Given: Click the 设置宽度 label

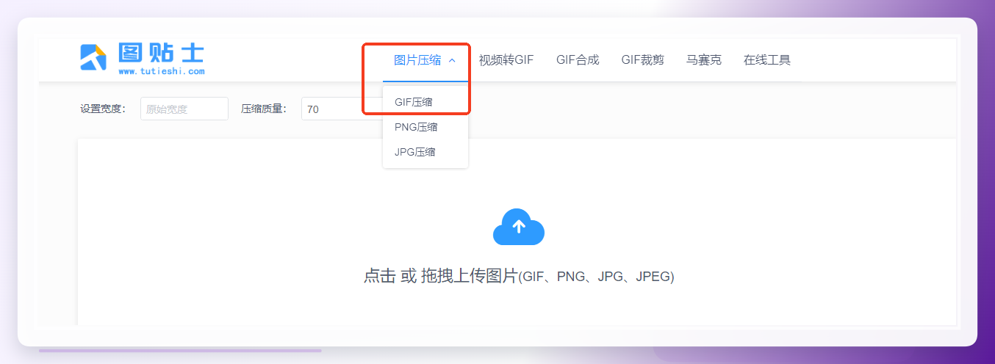Looking at the screenshot, I should pyautogui.click(x=103, y=109).
